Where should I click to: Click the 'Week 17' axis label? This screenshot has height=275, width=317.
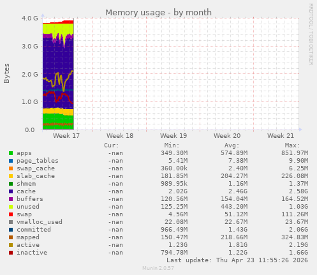(x=66, y=136)
